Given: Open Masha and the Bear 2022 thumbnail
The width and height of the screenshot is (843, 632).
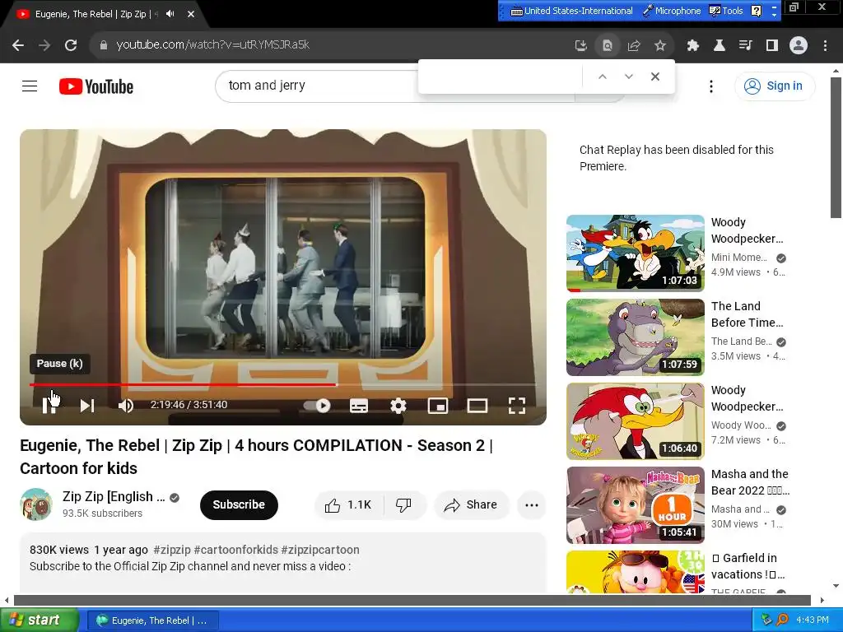Looking at the screenshot, I should click(635, 505).
